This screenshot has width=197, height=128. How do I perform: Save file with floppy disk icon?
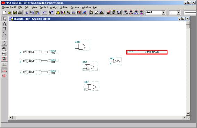(x=15, y=12)
